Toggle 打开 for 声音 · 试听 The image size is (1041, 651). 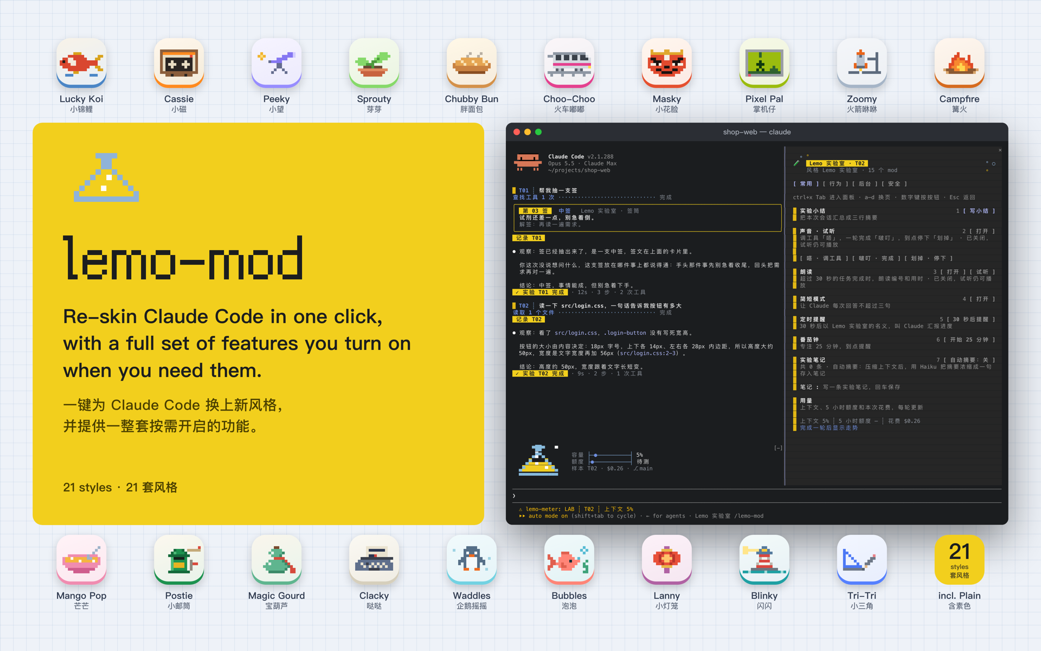click(x=982, y=231)
